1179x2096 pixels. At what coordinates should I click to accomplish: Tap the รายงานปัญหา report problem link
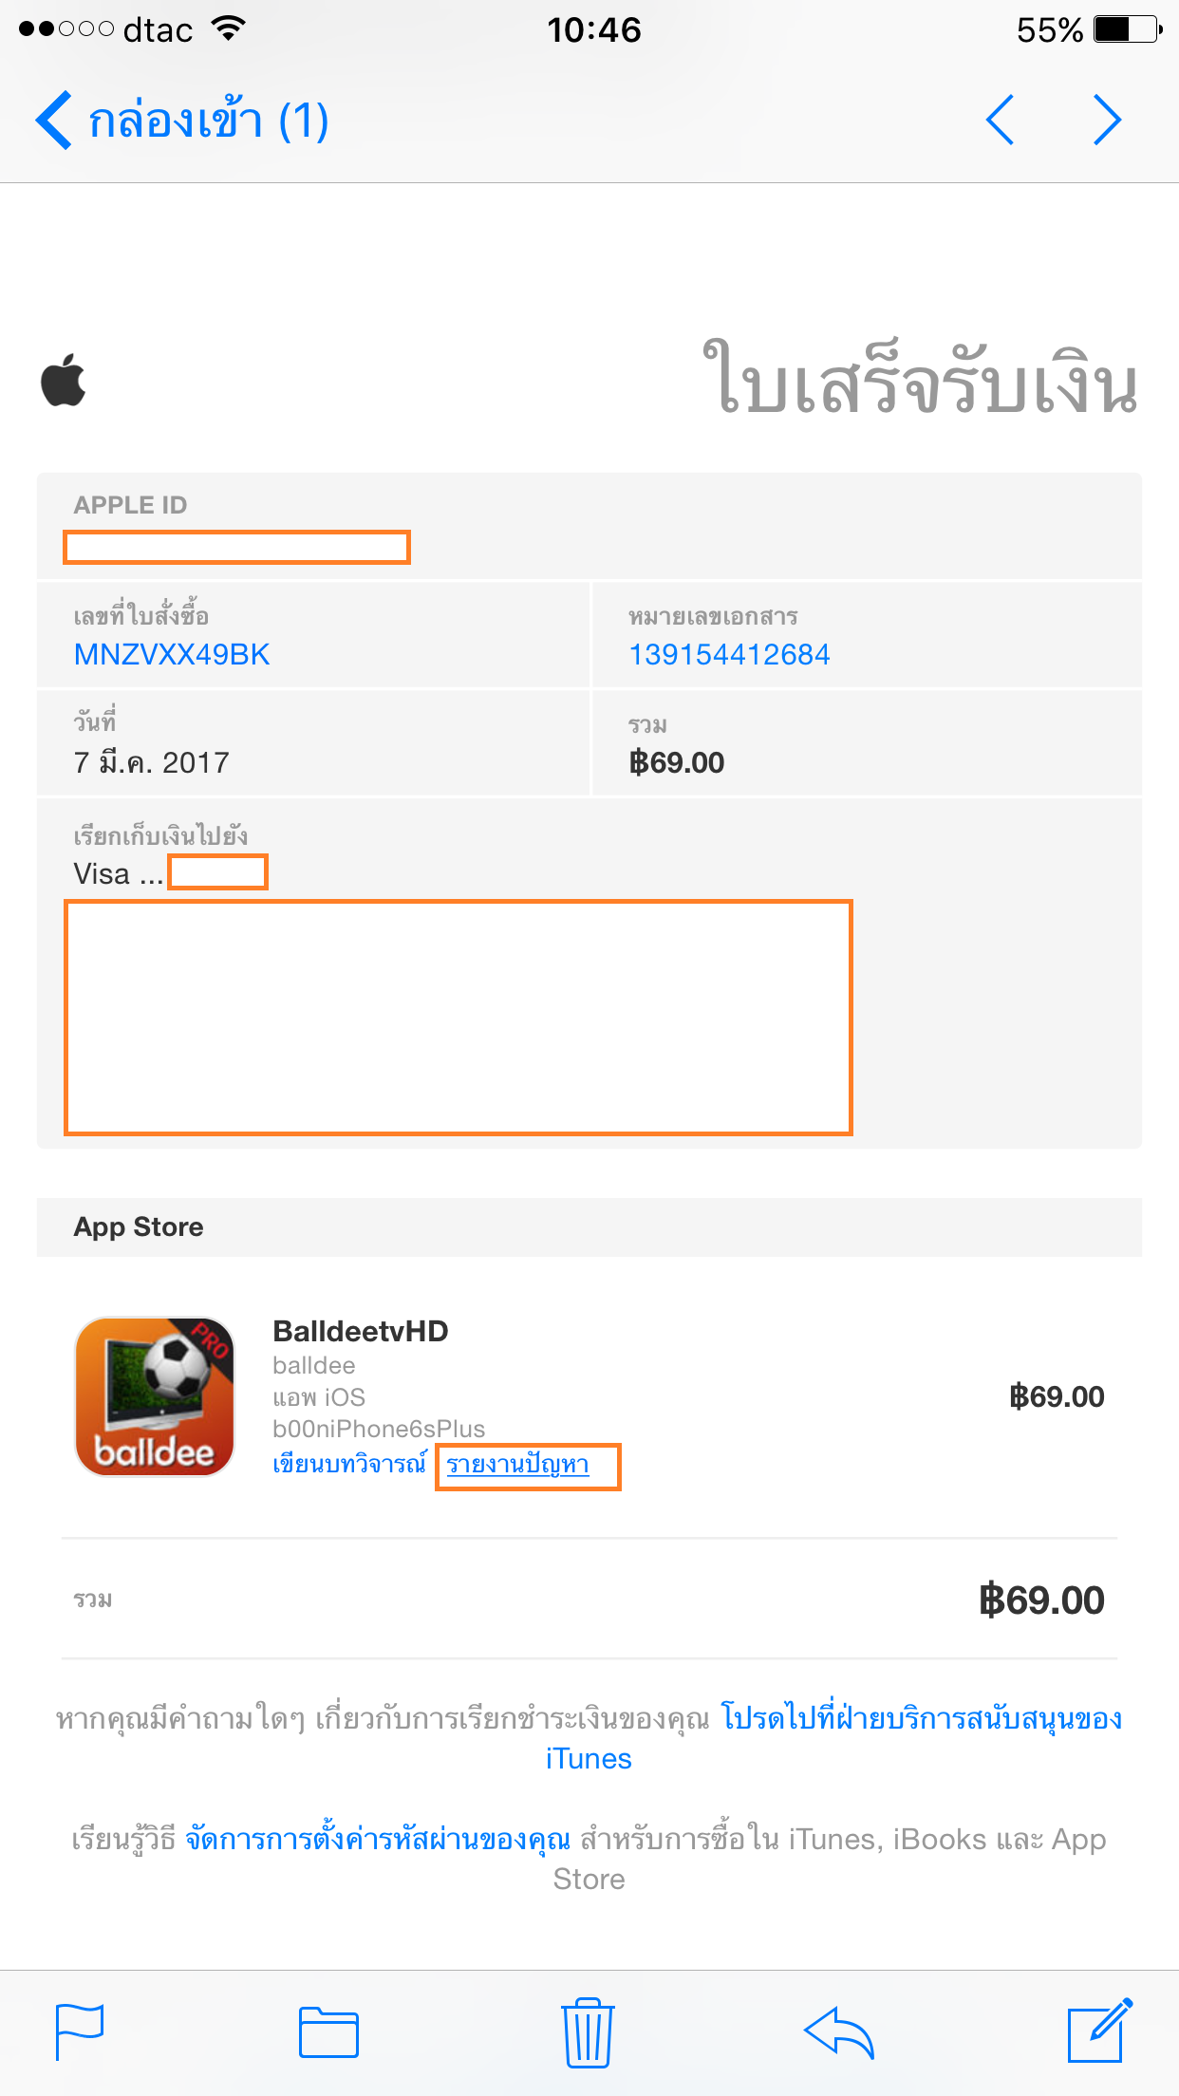click(518, 1465)
